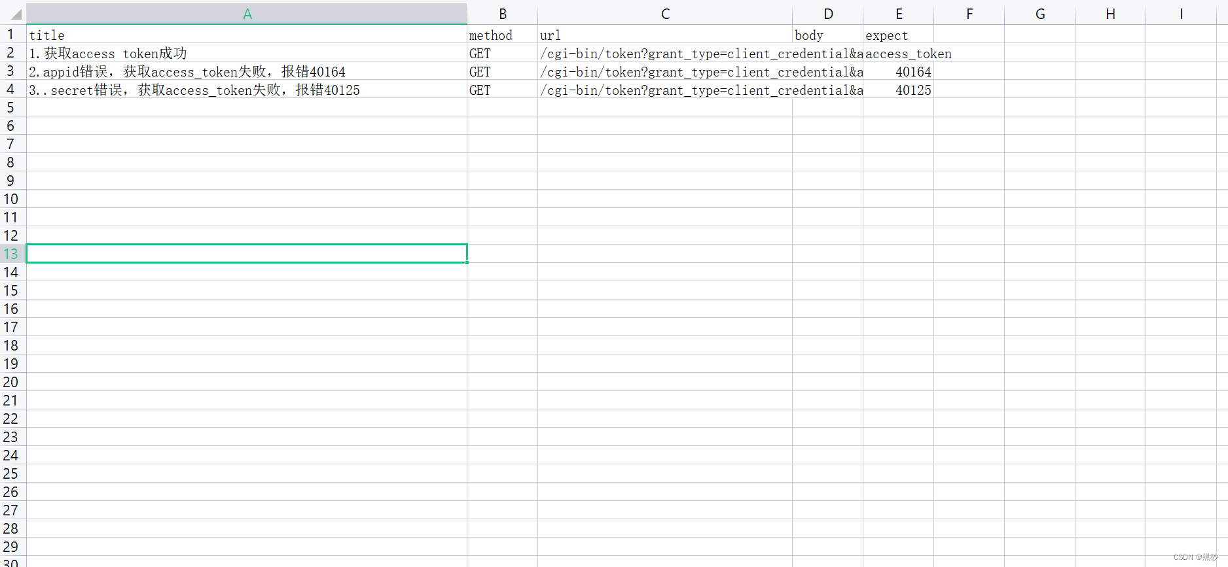
Task: Click the select-all corner triangle
Action: (16, 14)
